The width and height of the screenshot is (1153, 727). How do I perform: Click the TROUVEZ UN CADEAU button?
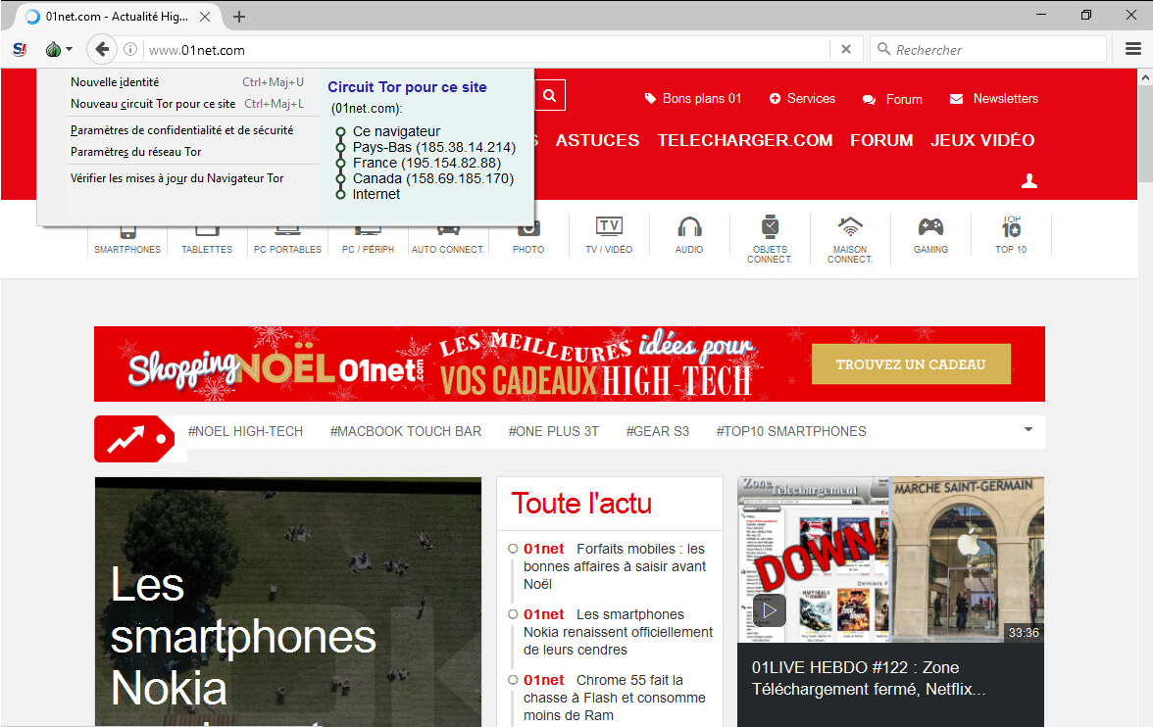(911, 363)
